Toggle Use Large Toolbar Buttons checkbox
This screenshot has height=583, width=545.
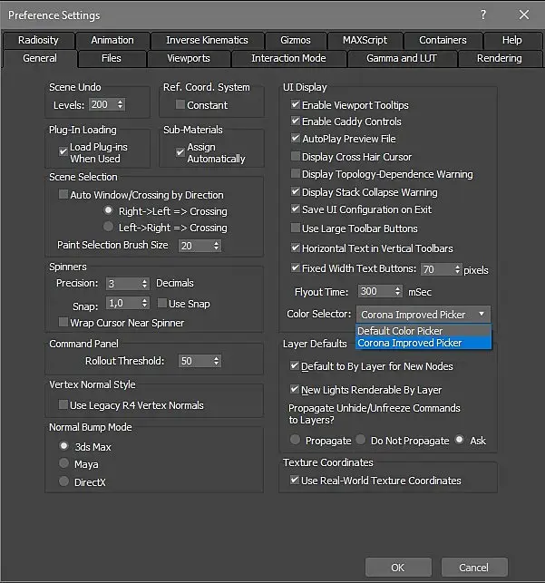(x=296, y=228)
